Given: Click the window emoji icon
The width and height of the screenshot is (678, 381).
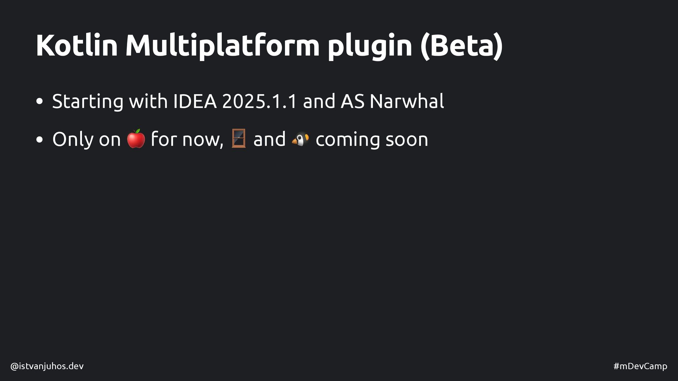Looking at the screenshot, I should click(x=238, y=139).
